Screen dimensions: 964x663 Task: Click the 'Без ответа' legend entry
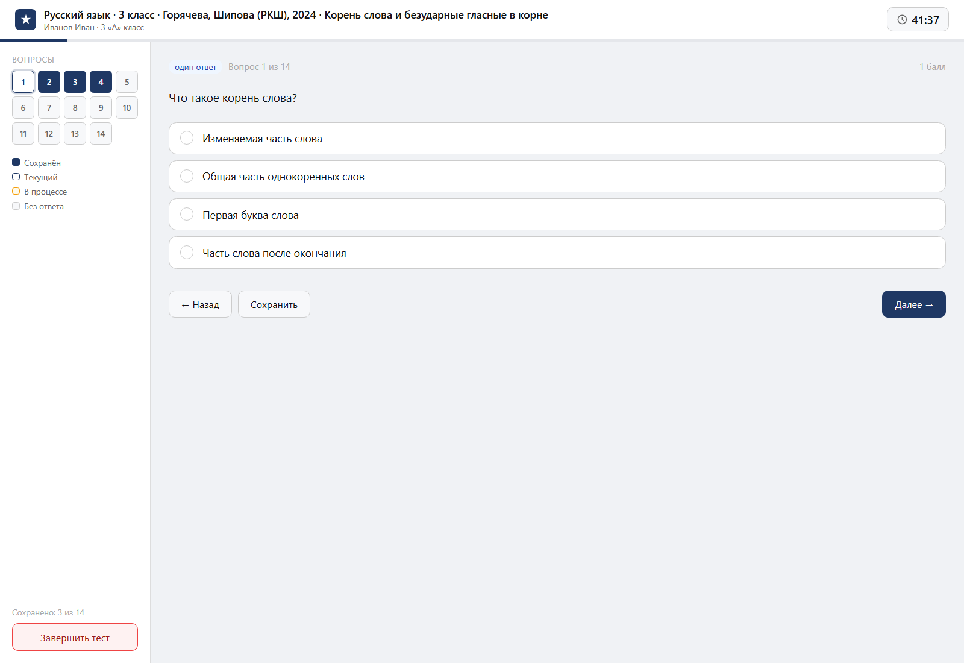pos(38,206)
